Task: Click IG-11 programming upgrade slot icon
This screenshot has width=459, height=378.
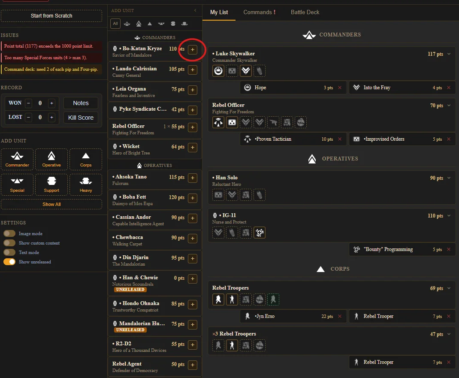Action: 260,233
